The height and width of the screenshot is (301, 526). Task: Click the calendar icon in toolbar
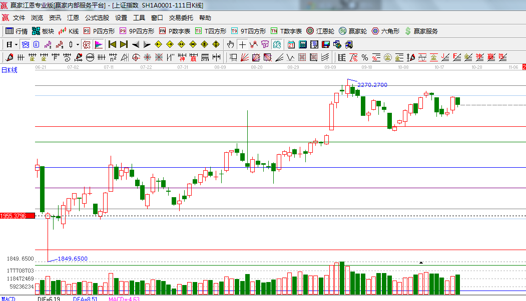click(x=291, y=44)
